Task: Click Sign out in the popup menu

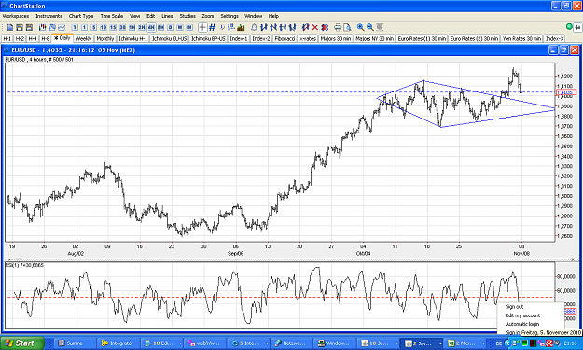Action: click(514, 307)
